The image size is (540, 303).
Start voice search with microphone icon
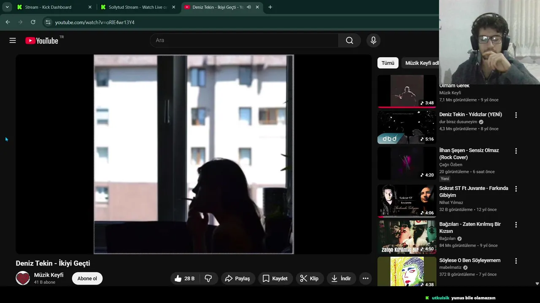pyautogui.click(x=373, y=40)
